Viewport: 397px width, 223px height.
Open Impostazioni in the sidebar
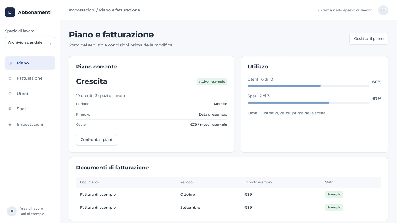[30, 124]
